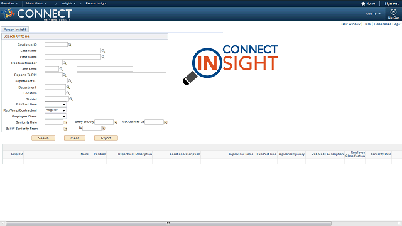Image resolution: width=402 pixels, height=226 pixels.
Task: Click the Sign out link
Action: [x=391, y=4]
